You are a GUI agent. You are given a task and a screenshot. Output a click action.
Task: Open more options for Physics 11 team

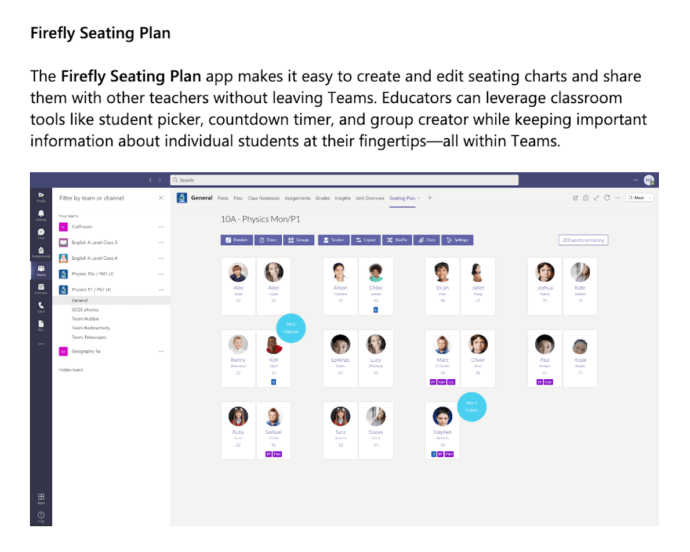(x=161, y=290)
